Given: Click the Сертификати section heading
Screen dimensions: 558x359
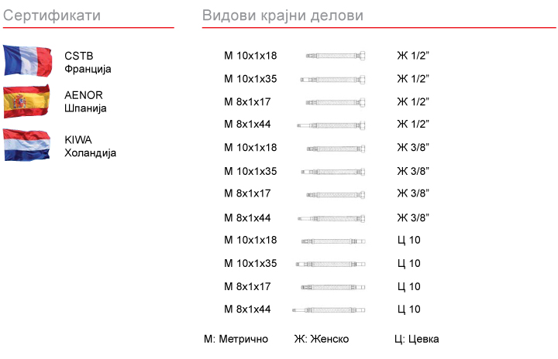Looking at the screenshot, I should pos(52,15).
